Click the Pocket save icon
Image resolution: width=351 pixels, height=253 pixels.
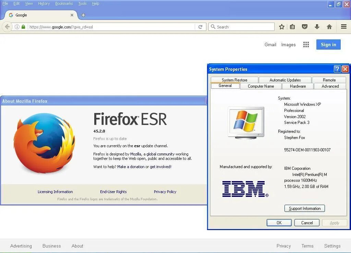305,27
